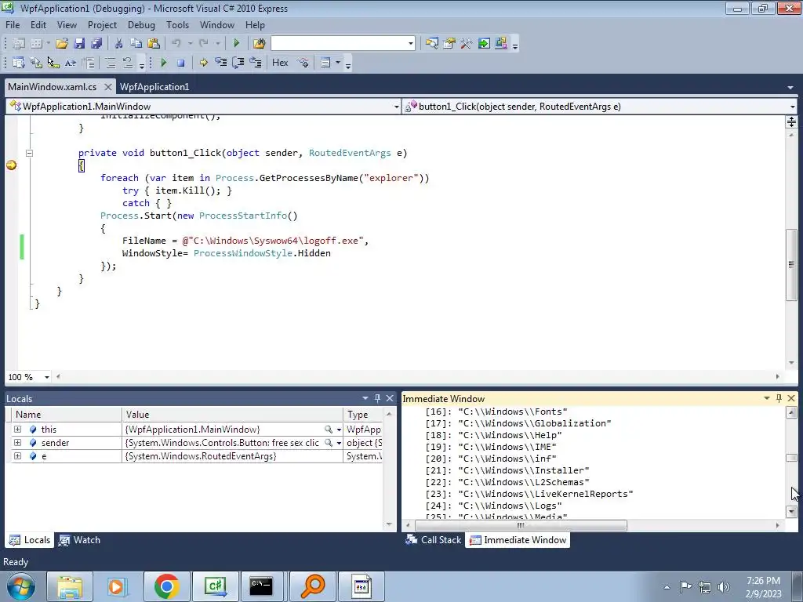Click the Open File folder icon
Viewport: 803px width, 602px height.
click(x=62, y=44)
